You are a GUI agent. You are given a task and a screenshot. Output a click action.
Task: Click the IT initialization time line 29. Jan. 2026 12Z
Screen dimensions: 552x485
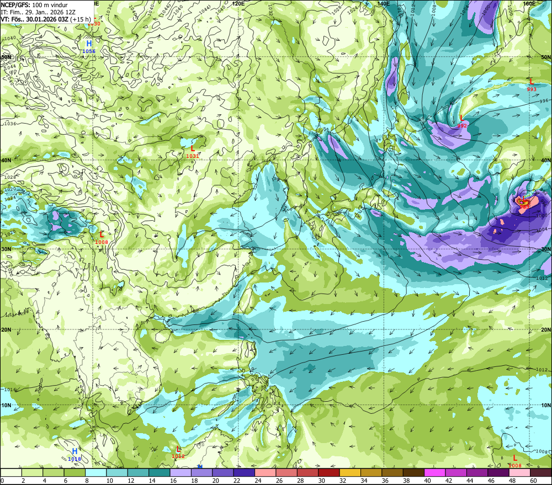coord(38,12)
